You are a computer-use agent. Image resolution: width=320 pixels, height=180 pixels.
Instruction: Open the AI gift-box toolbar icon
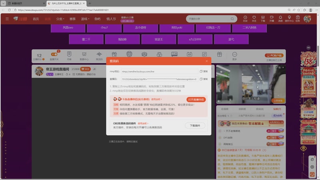point(114,54)
